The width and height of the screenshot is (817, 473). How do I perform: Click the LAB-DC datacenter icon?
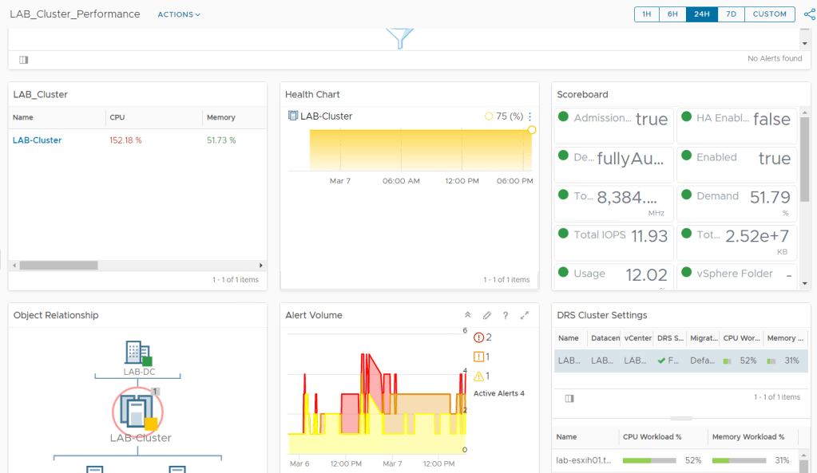[x=137, y=353]
